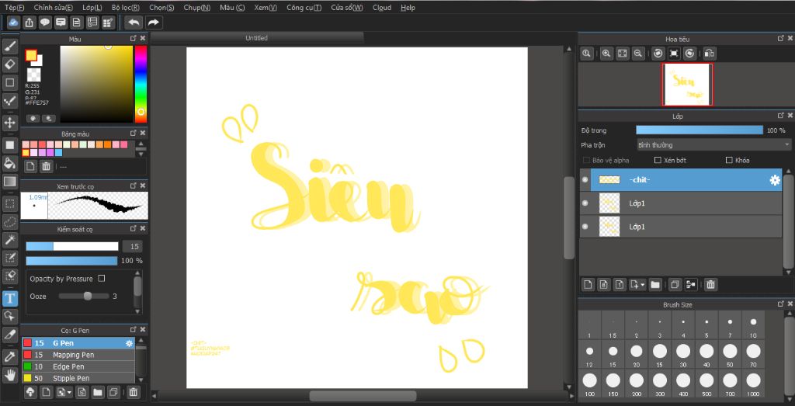Select the Move tool
This screenshot has height=406, width=795.
coord(9,122)
